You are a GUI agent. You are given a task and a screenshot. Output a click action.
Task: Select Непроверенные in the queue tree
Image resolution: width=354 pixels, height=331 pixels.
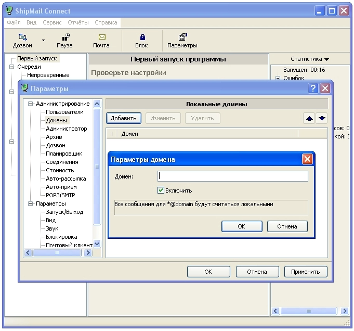[x=48, y=75]
